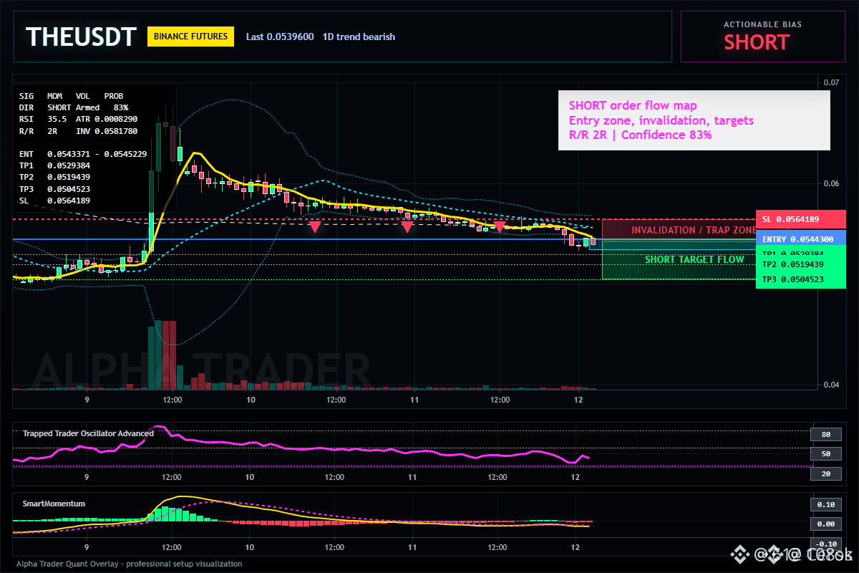
Task: Select the BINANCE FUTURES yellow badge
Action: (x=190, y=37)
